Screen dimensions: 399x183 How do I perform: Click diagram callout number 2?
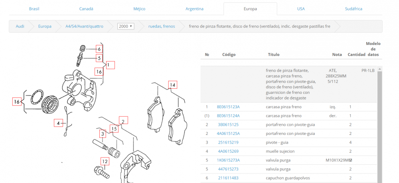pos(123,121)
